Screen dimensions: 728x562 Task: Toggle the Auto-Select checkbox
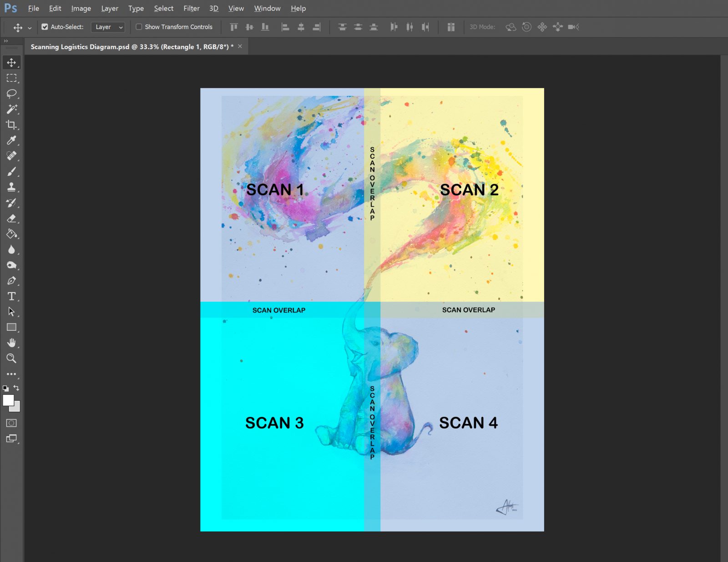[x=45, y=27]
